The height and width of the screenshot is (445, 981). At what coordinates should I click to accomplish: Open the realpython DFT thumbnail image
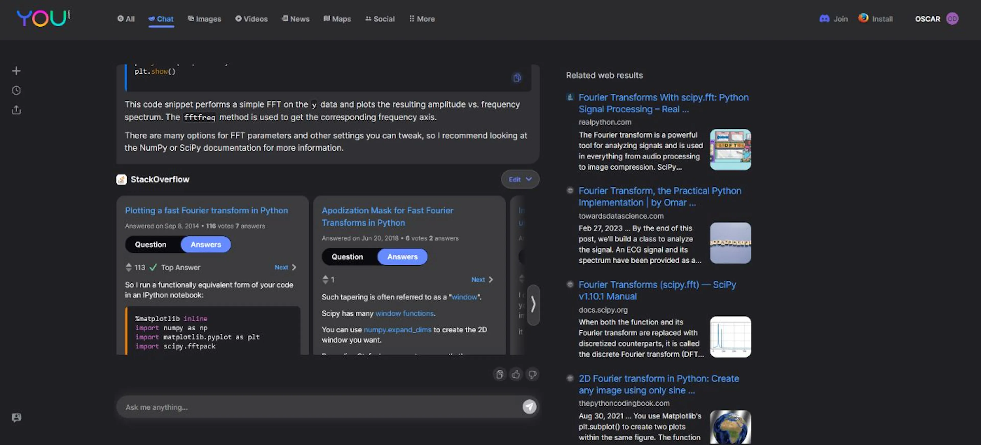pyautogui.click(x=730, y=150)
